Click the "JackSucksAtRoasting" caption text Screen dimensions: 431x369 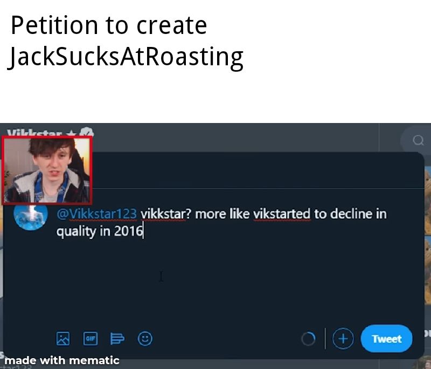coord(126,56)
